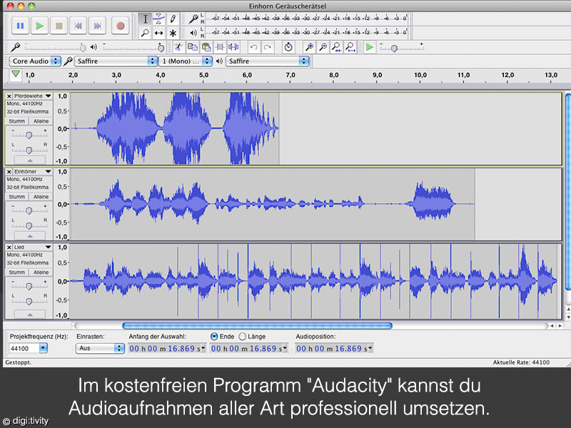
Task: Click the horizontal timeline scrollbar
Action: (257, 325)
